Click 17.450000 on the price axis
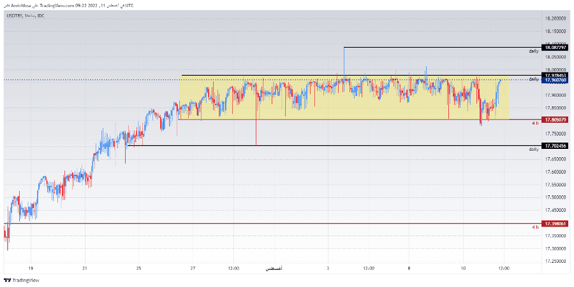Image resolution: width=574 pixels, height=287 pixels. [556, 211]
